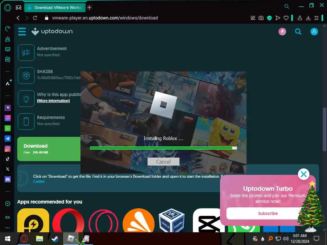Screen dimensions: 327x245
Task: Open the taskbar volume control
Action: coord(286,239)
